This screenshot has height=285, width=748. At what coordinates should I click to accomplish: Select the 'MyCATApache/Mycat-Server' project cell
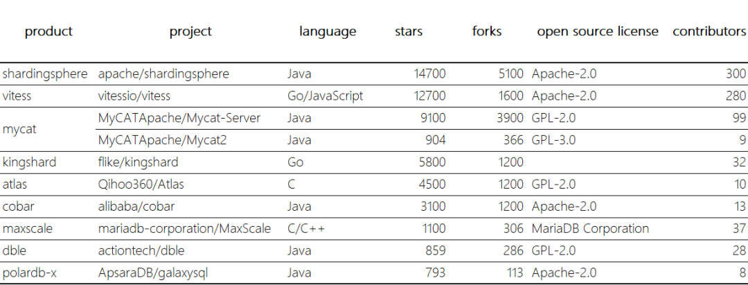tap(179, 118)
